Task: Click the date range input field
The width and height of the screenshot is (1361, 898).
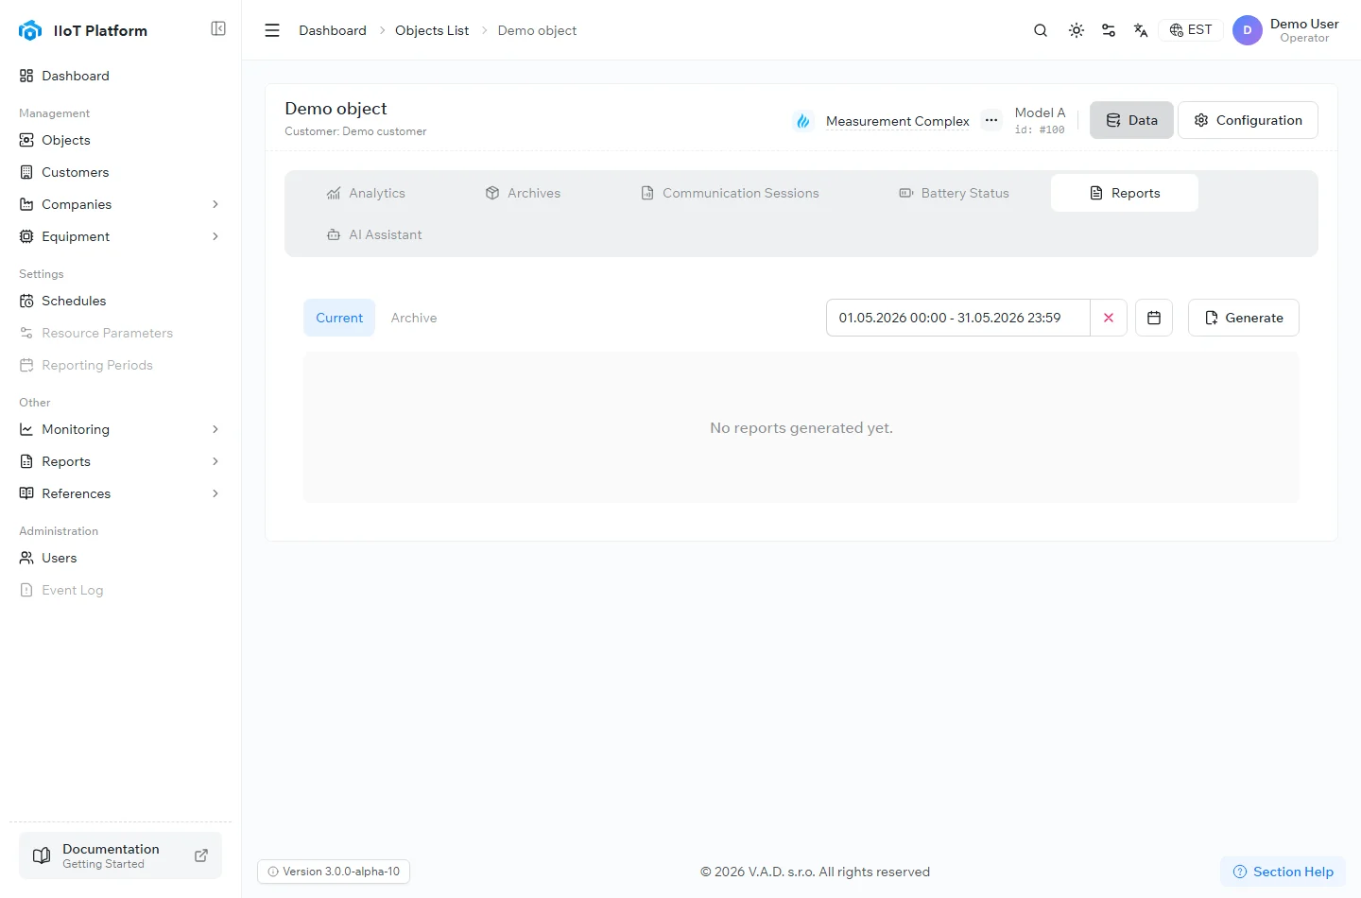Action: click(958, 318)
